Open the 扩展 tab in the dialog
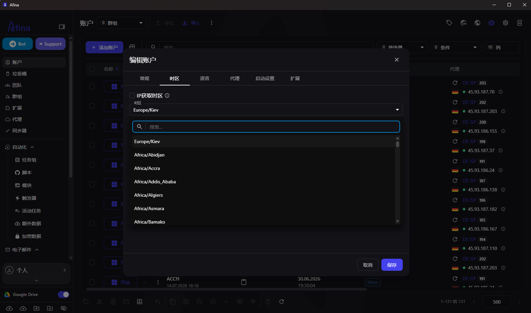The height and width of the screenshot is (313, 531). (295, 78)
